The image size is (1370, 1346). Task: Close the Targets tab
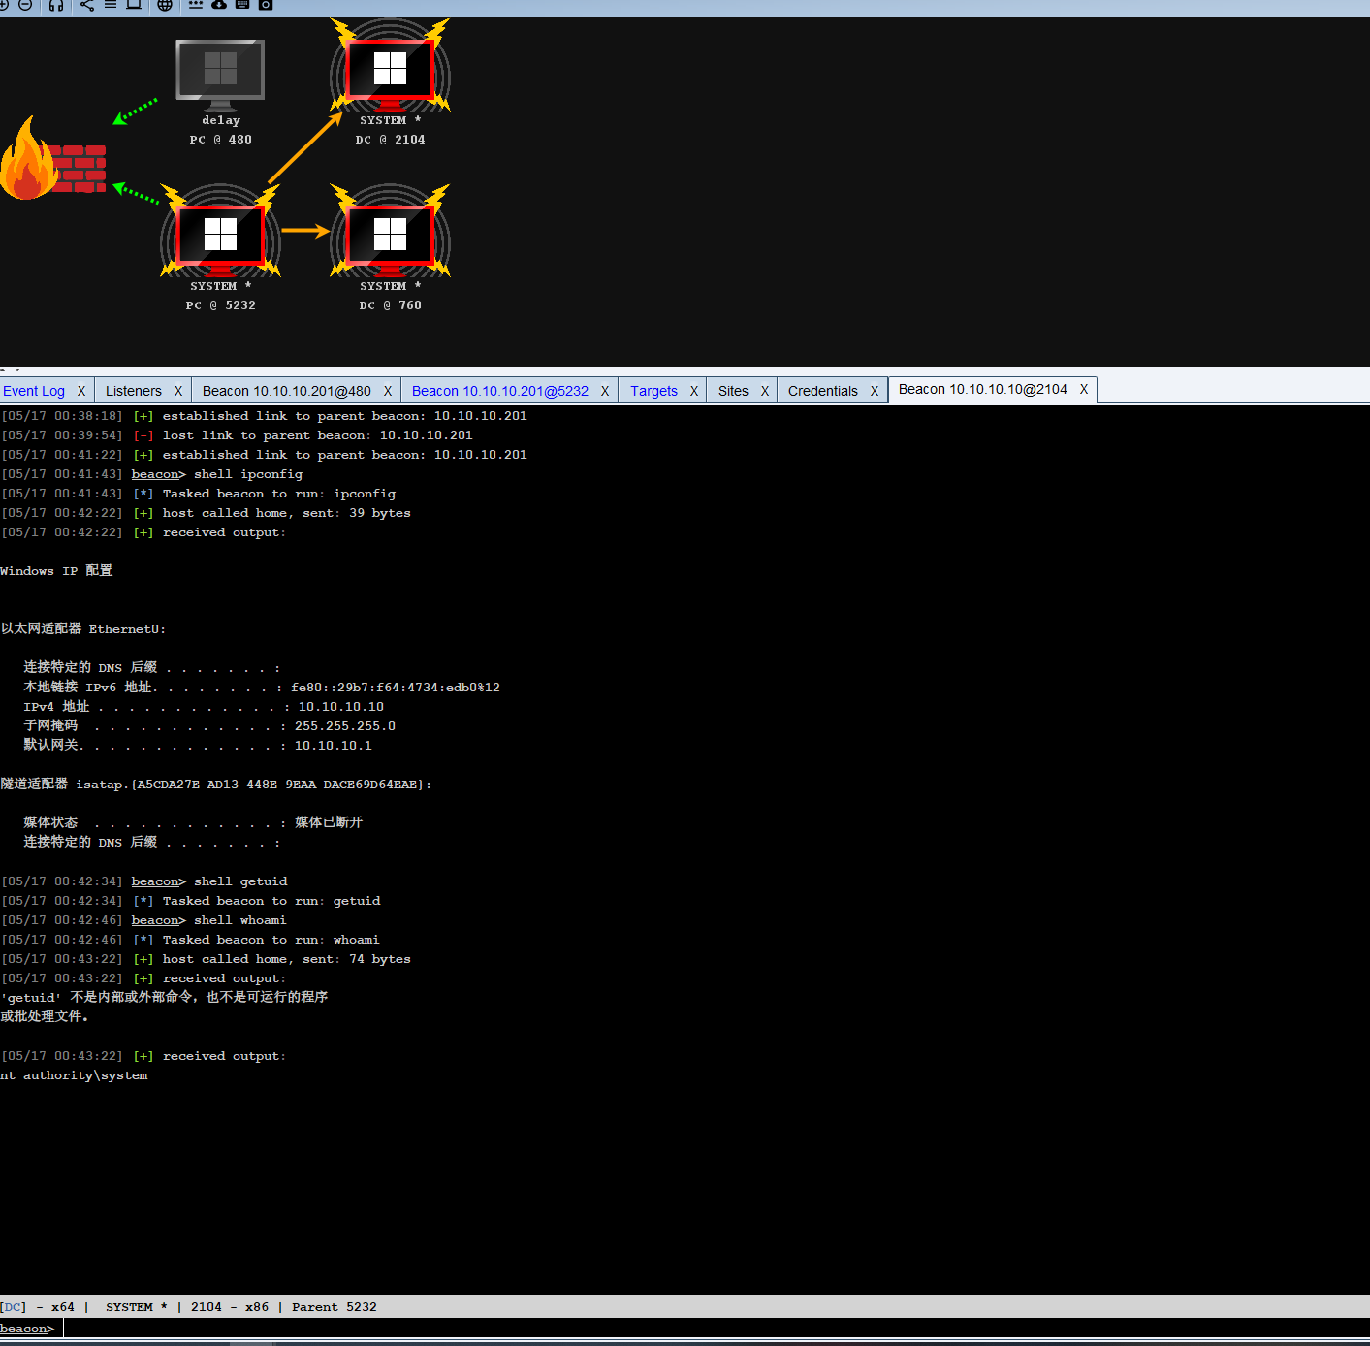(694, 391)
